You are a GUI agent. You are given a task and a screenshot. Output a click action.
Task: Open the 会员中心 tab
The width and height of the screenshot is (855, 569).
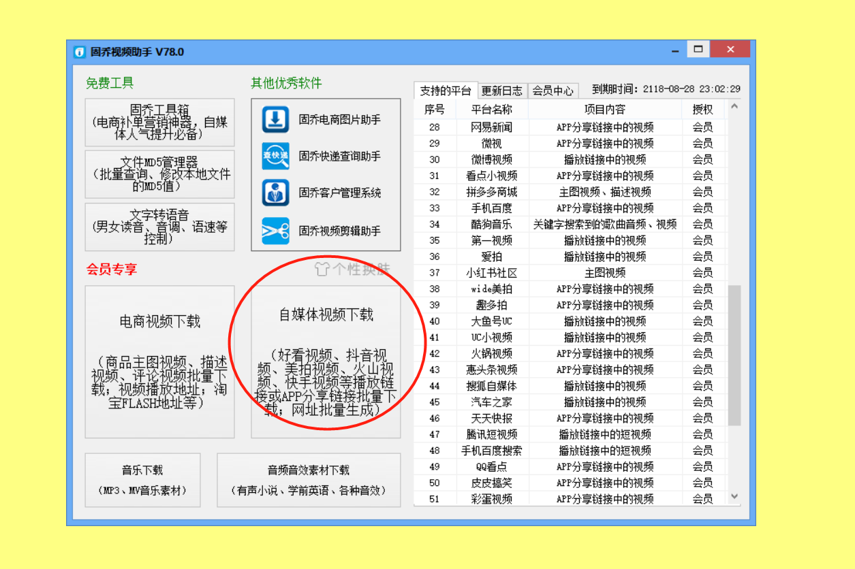click(553, 89)
